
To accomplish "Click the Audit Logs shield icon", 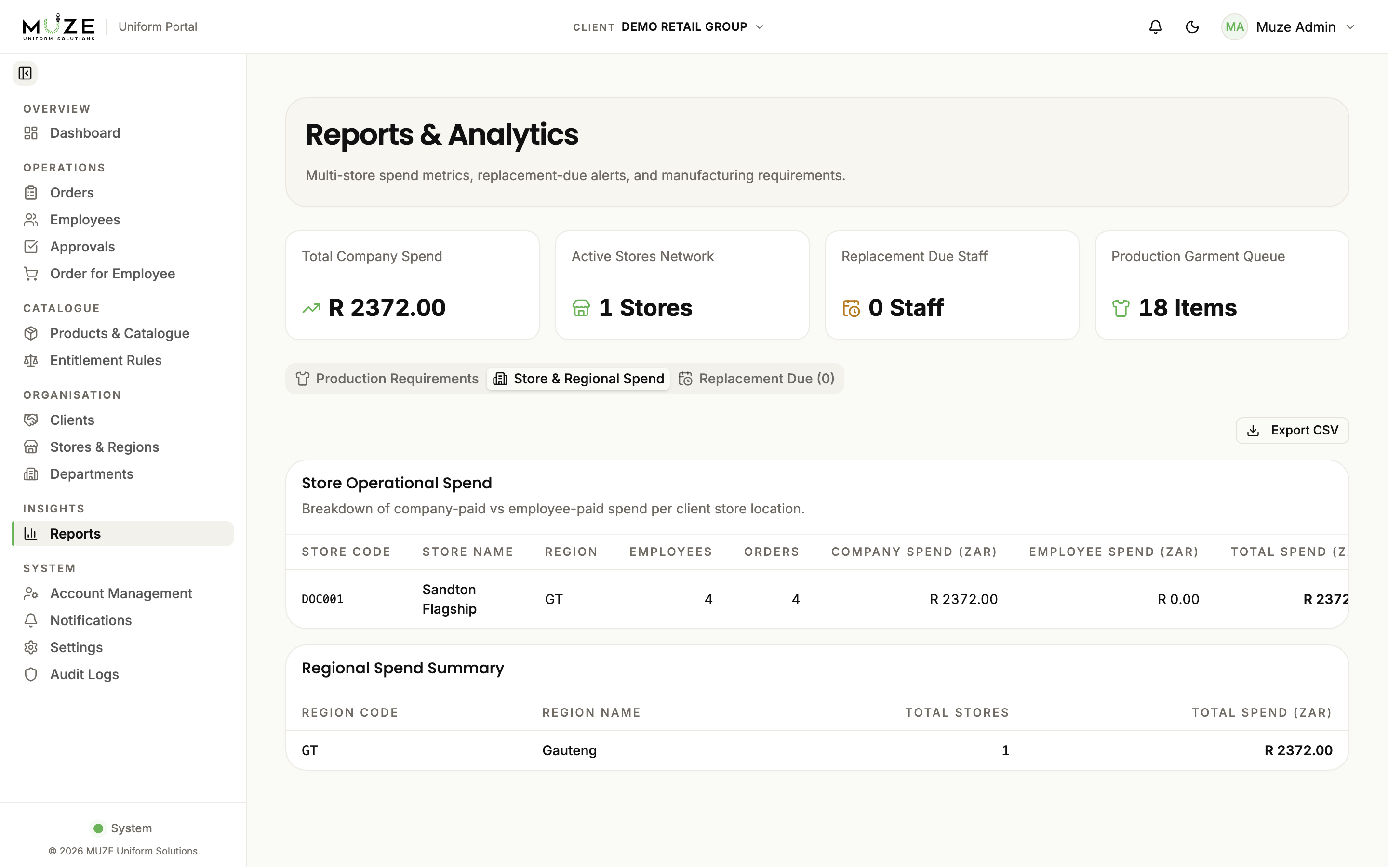I will (x=31, y=674).
